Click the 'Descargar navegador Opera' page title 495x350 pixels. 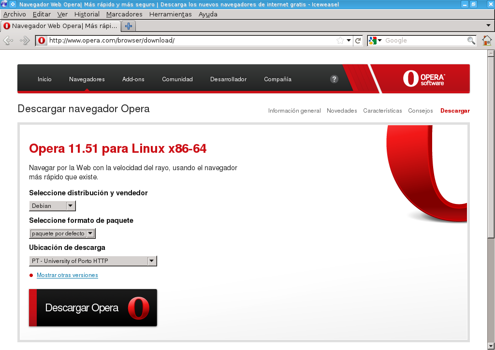(x=84, y=109)
